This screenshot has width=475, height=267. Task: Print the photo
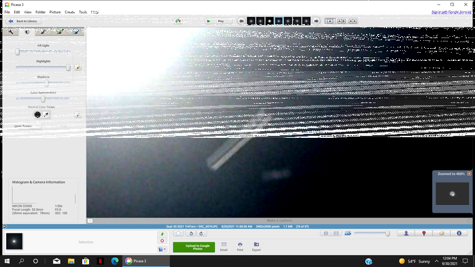pyautogui.click(x=240, y=247)
